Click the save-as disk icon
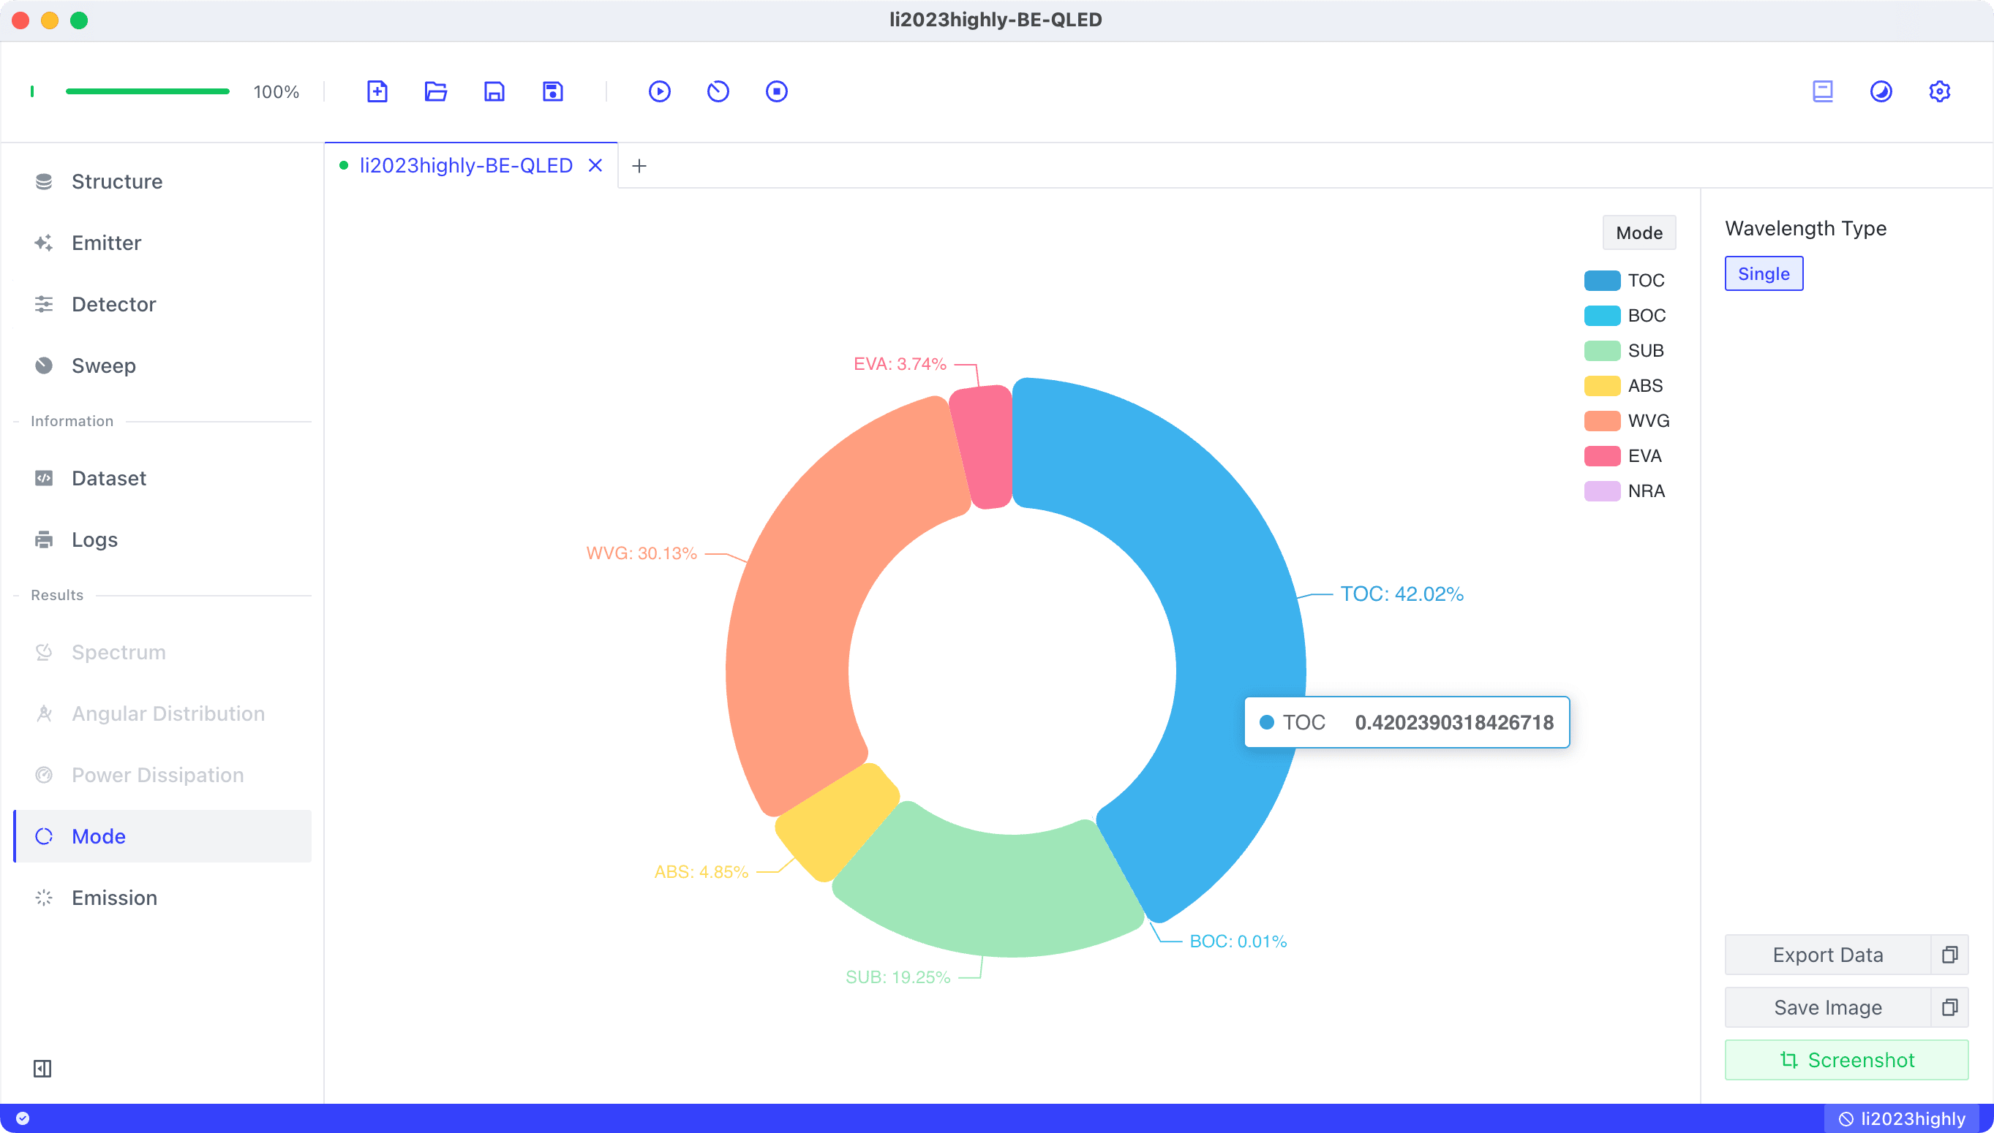Screen dimensions: 1994x1133 (x=553, y=91)
